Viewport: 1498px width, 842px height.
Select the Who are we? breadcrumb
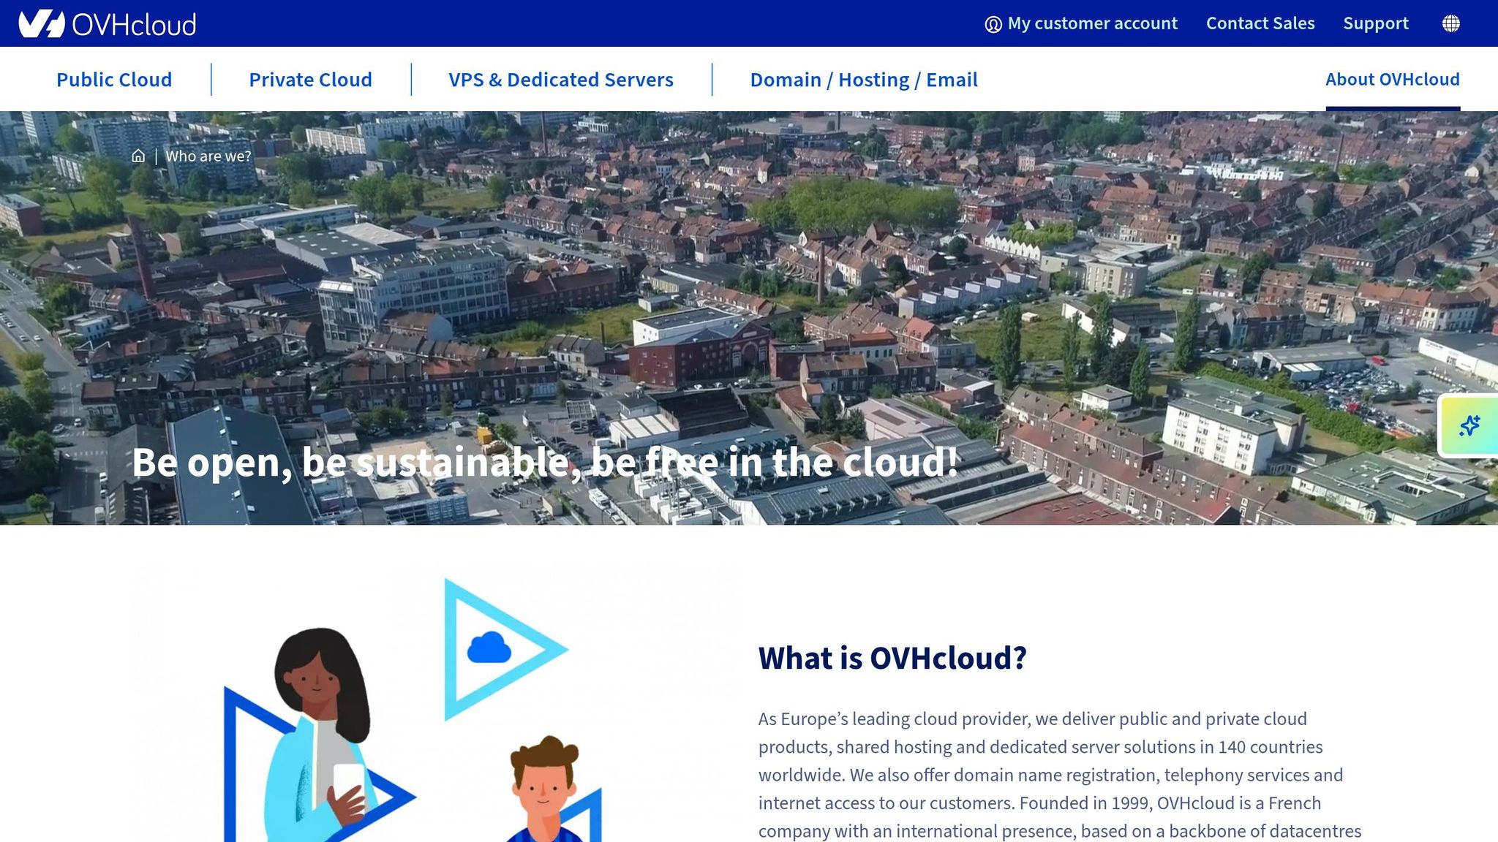pyautogui.click(x=208, y=156)
